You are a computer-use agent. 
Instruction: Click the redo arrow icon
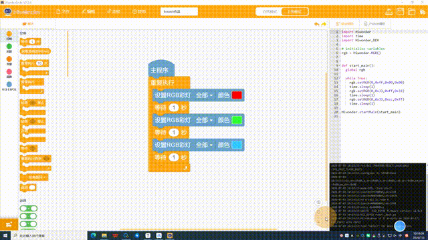[x=324, y=24]
